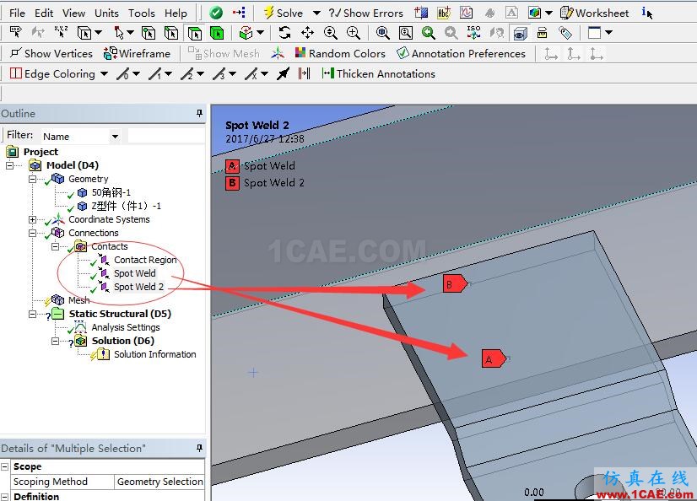The width and height of the screenshot is (697, 501).
Task: Activate the Box Zoom tool
Action: click(x=354, y=32)
